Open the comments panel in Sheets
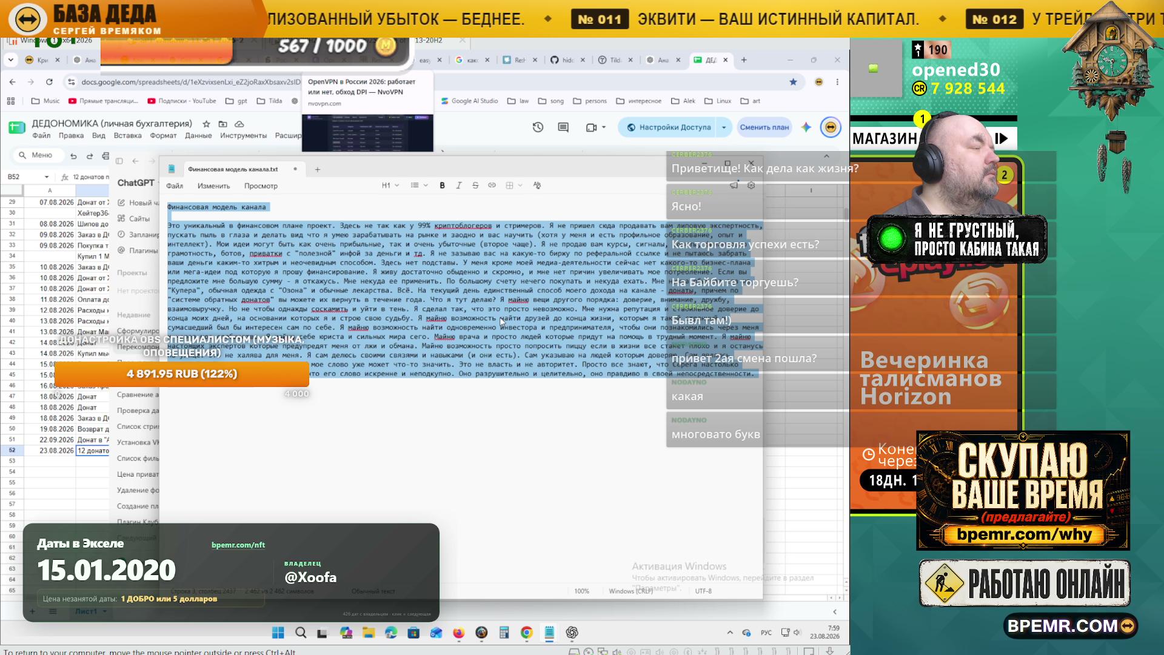The width and height of the screenshot is (1164, 655). (x=563, y=127)
